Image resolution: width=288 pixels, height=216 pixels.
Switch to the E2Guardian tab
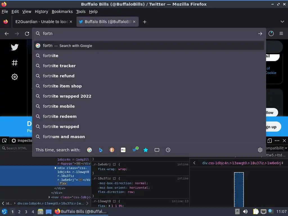(x=43, y=22)
